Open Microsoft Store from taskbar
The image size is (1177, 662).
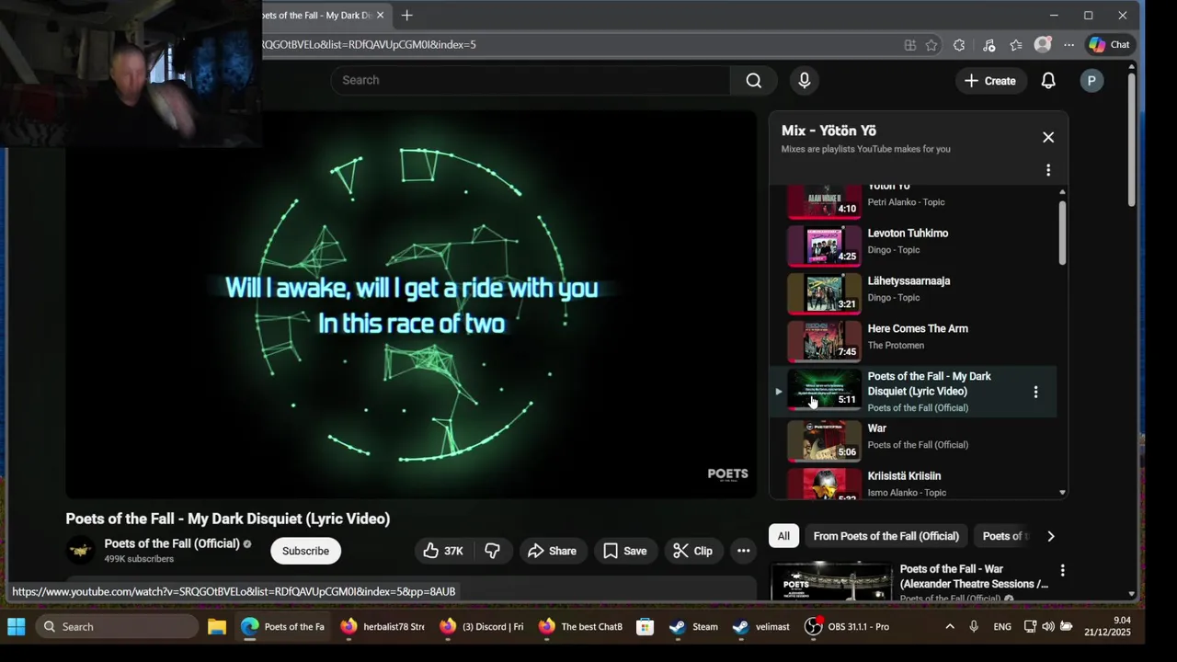(x=646, y=627)
